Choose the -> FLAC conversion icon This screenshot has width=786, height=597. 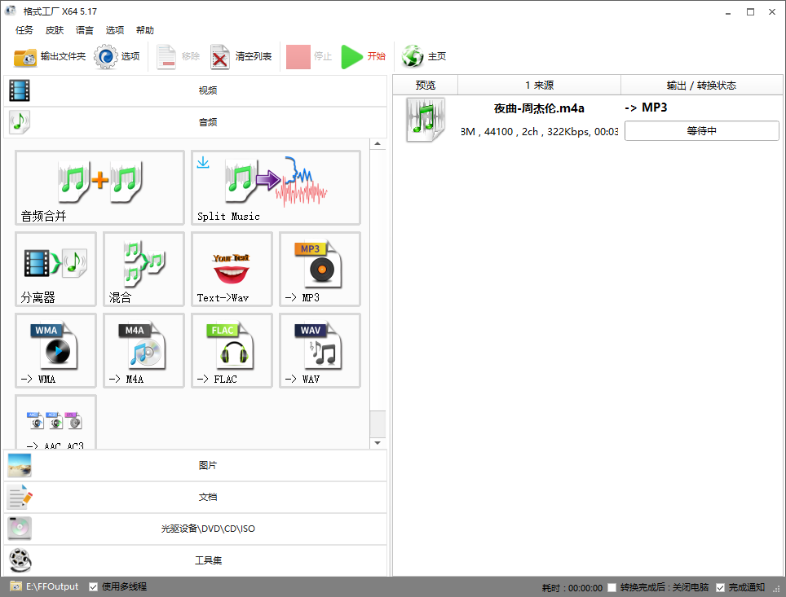click(232, 350)
